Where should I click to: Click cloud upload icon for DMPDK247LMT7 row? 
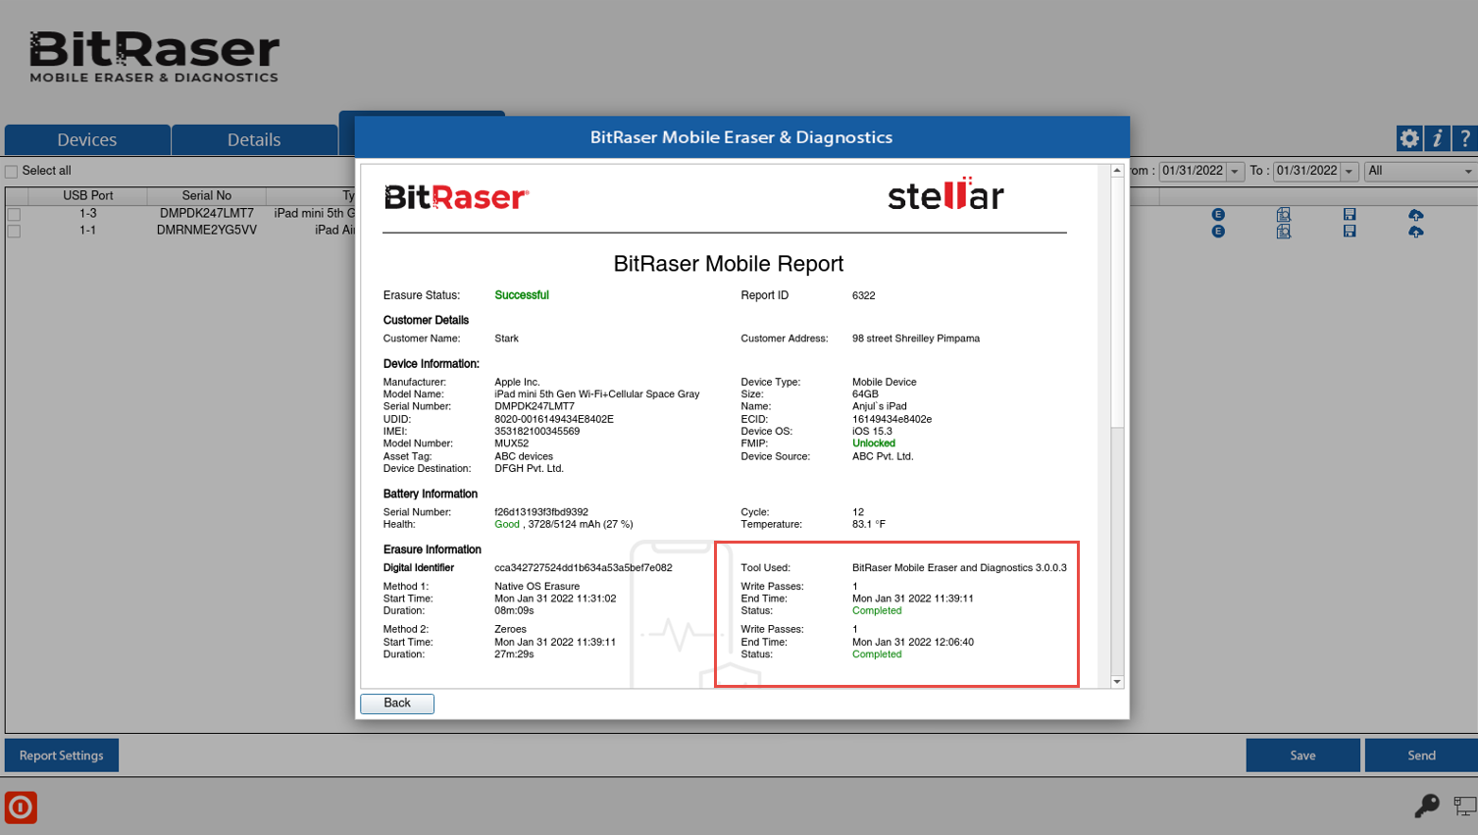point(1416,215)
